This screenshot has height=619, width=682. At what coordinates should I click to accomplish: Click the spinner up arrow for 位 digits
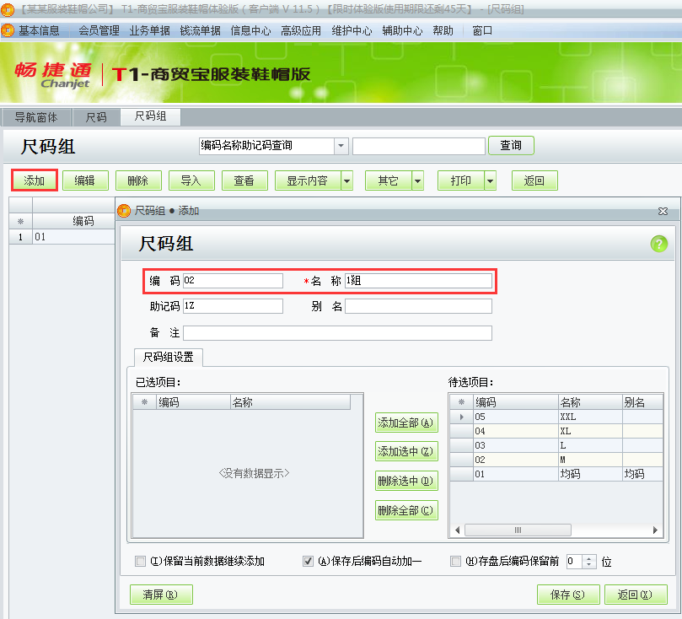[x=589, y=557]
